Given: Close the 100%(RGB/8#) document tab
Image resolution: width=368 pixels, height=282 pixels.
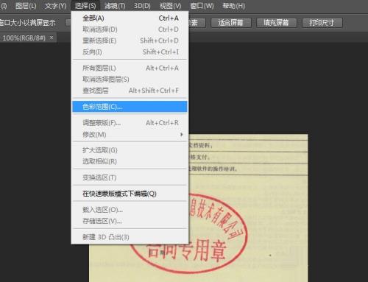Looking at the screenshot, I should click(x=52, y=38).
